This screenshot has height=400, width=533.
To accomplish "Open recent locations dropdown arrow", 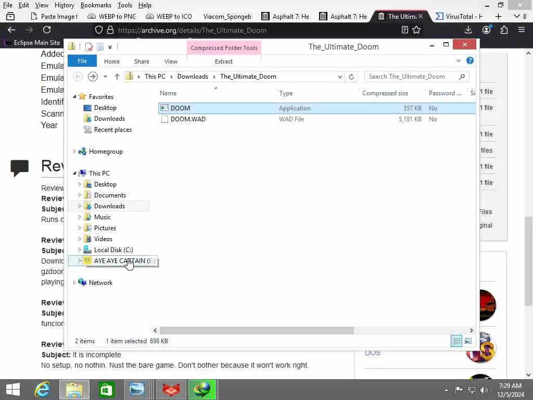I will point(105,77).
